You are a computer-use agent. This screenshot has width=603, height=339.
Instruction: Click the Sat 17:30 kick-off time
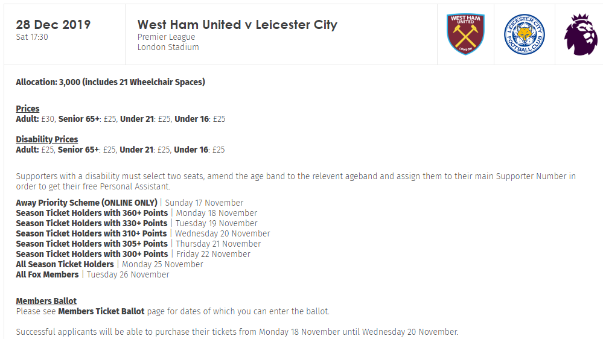coord(32,37)
